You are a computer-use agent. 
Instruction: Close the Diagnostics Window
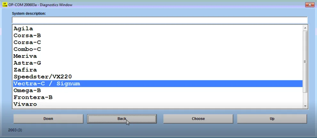coord(310,5)
